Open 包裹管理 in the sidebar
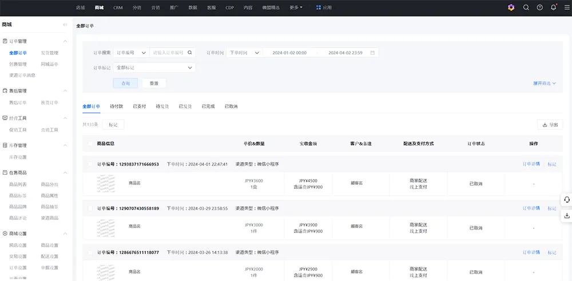Screen dimensions: 572x281 [18, 64]
